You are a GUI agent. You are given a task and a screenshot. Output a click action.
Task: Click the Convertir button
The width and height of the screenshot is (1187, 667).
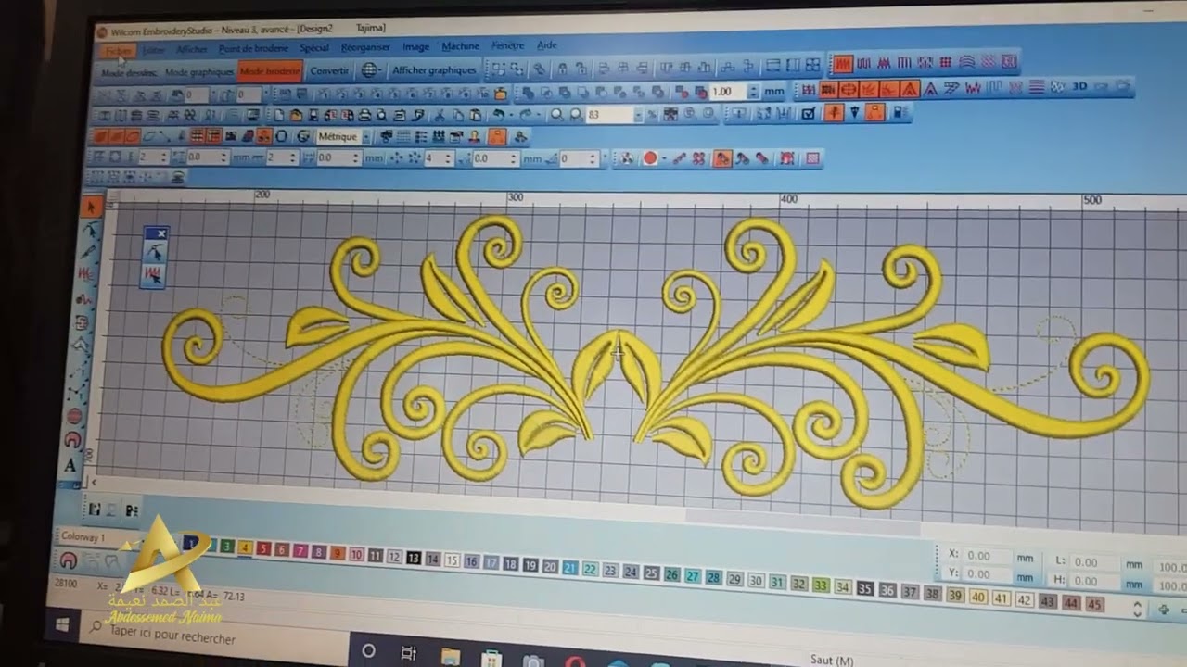click(x=329, y=70)
